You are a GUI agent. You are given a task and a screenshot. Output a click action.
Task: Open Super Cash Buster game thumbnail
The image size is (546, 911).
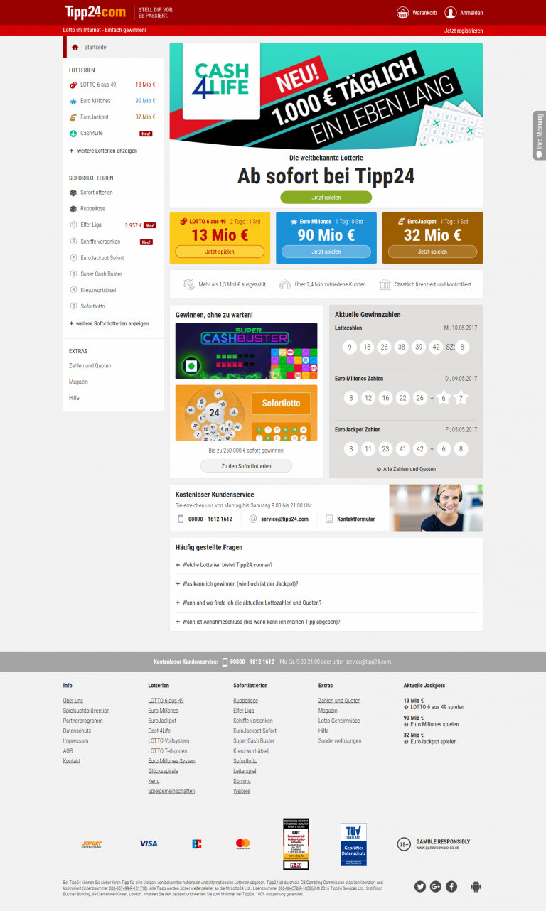coord(247,351)
